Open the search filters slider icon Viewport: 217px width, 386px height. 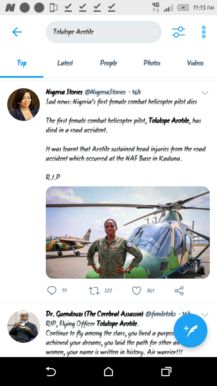pyautogui.click(x=178, y=32)
